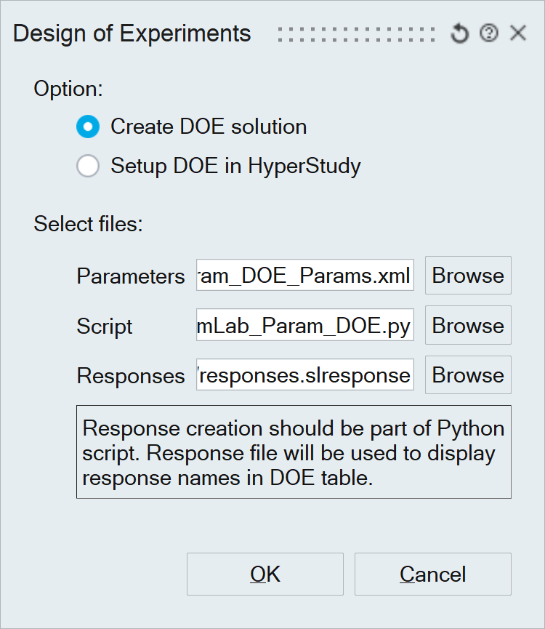Click into the Parameters file path field

[x=304, y=276]
